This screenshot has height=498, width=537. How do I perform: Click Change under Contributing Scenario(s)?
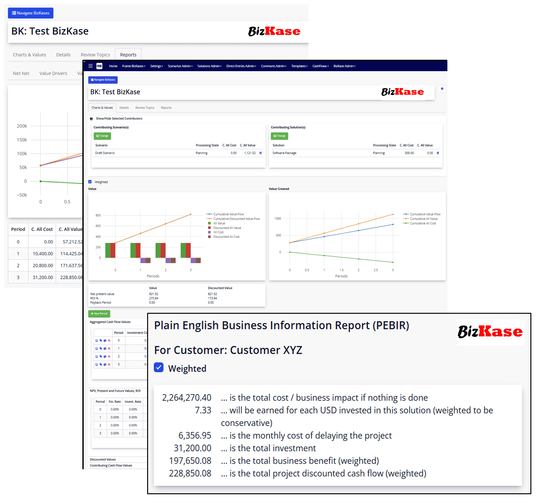(102, 136)
